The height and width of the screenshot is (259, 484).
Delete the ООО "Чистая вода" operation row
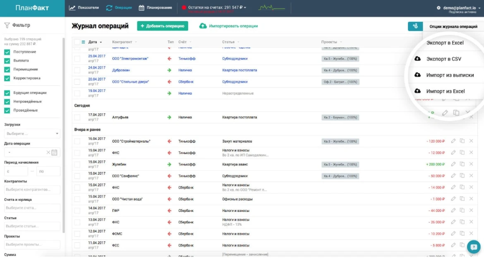point(471,199)
